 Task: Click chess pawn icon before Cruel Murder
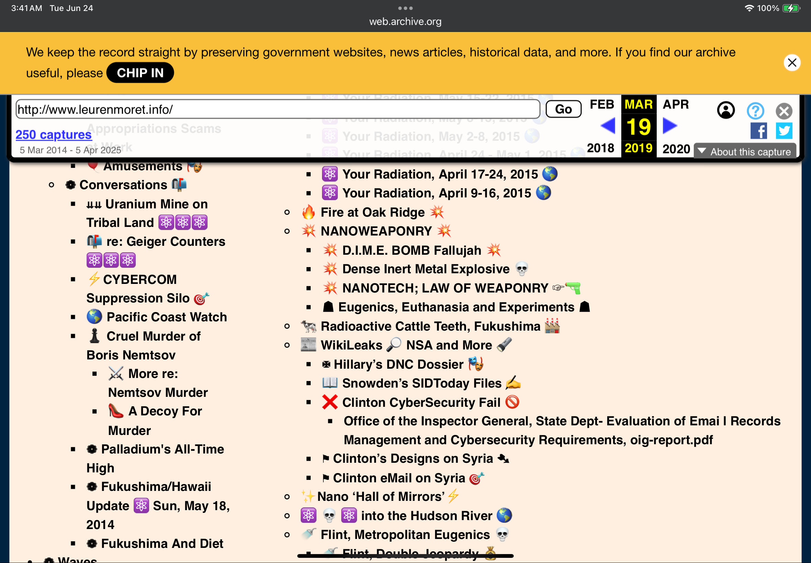coord(94,335)
